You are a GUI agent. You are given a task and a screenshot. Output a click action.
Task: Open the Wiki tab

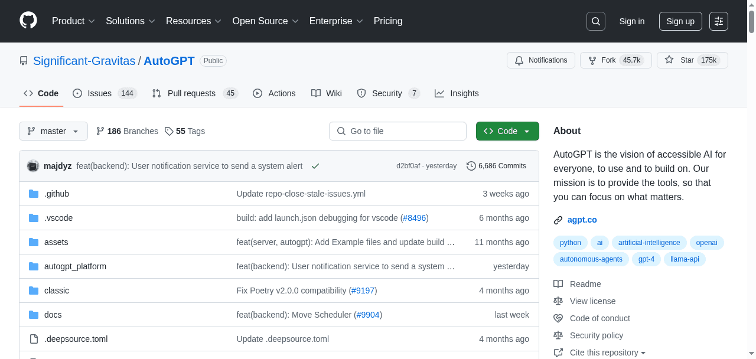click(327, 93)
